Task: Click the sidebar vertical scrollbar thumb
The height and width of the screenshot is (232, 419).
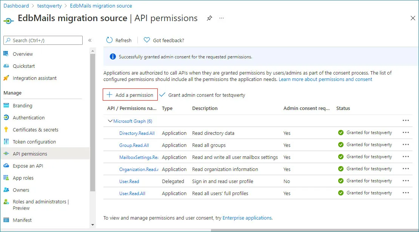Action: pyautogui.click(x=92, y=123)
